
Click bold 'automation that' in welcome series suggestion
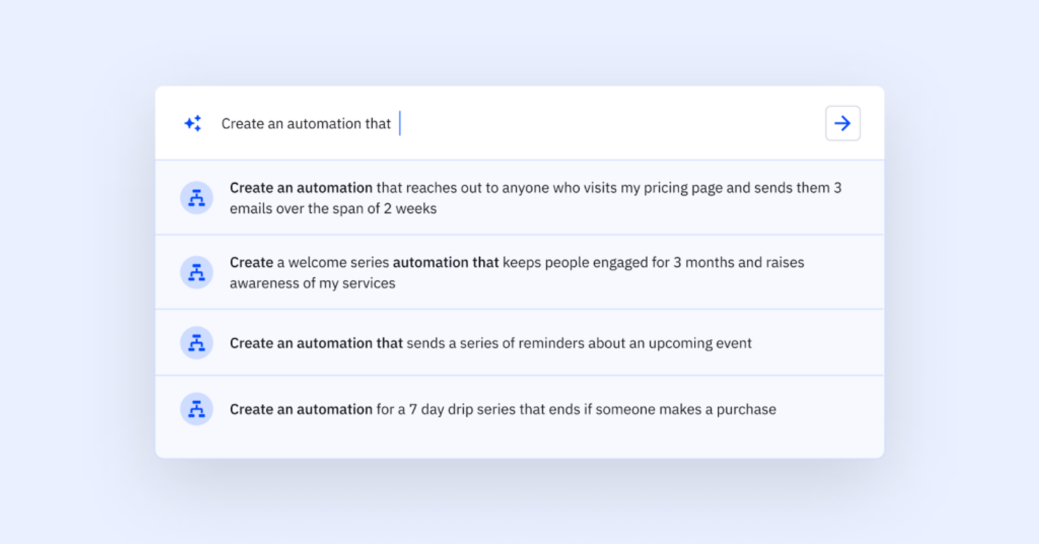pyautogui.click(x=445, y=262)
